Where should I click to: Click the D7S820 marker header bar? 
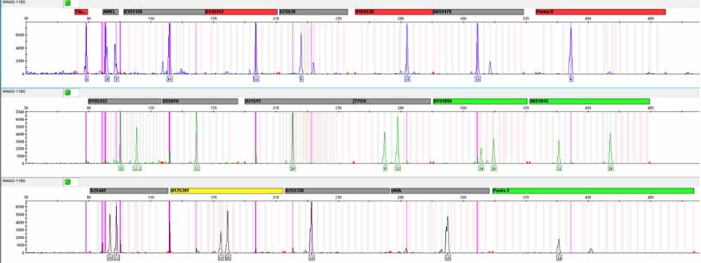313,12
